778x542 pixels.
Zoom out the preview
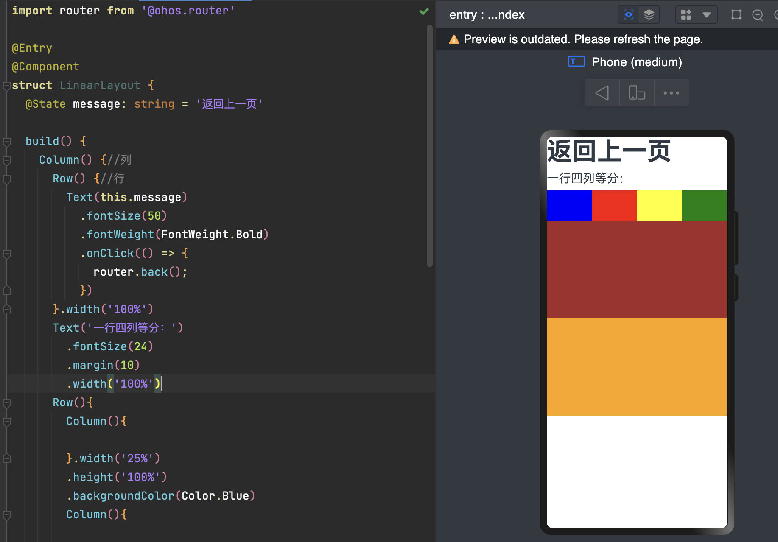coord(757,15)
